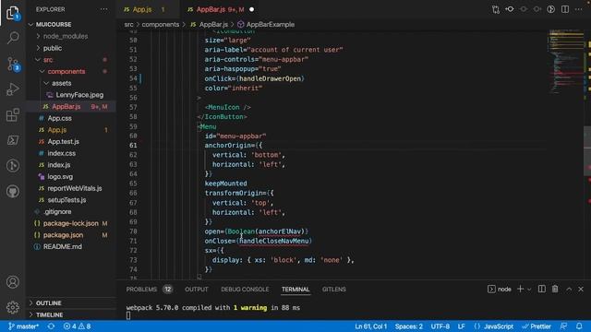Select the TERMINAL panel tab
The width and height of the screenshot is (591, 332).
click(x=295, y=289)
